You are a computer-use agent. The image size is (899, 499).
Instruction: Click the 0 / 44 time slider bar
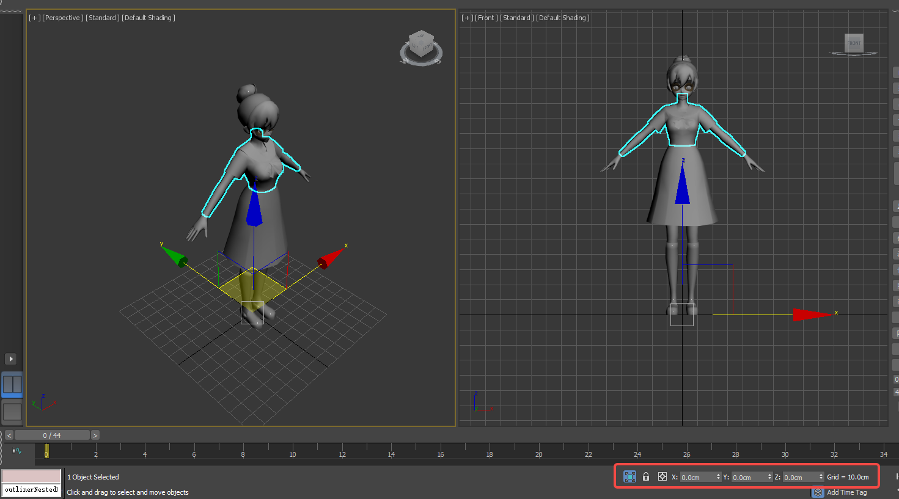(52, 435)
